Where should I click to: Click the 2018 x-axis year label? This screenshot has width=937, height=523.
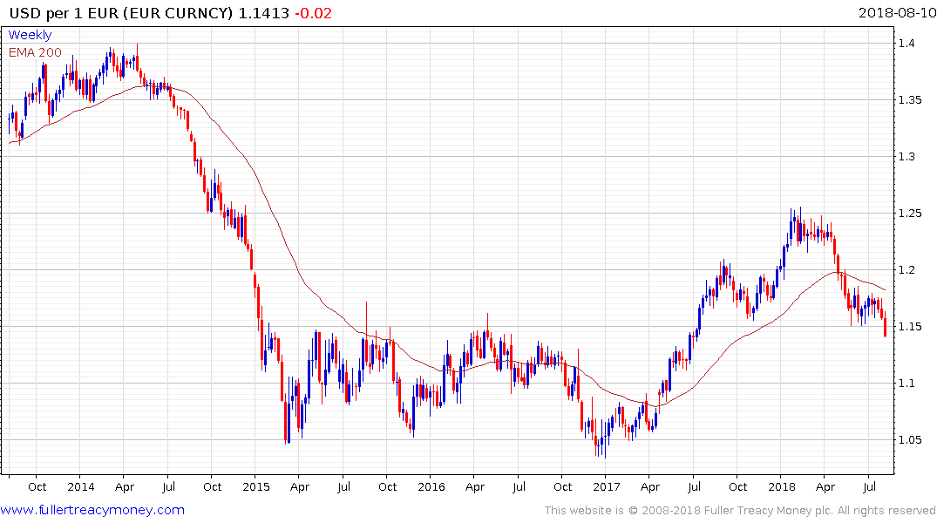782,486
